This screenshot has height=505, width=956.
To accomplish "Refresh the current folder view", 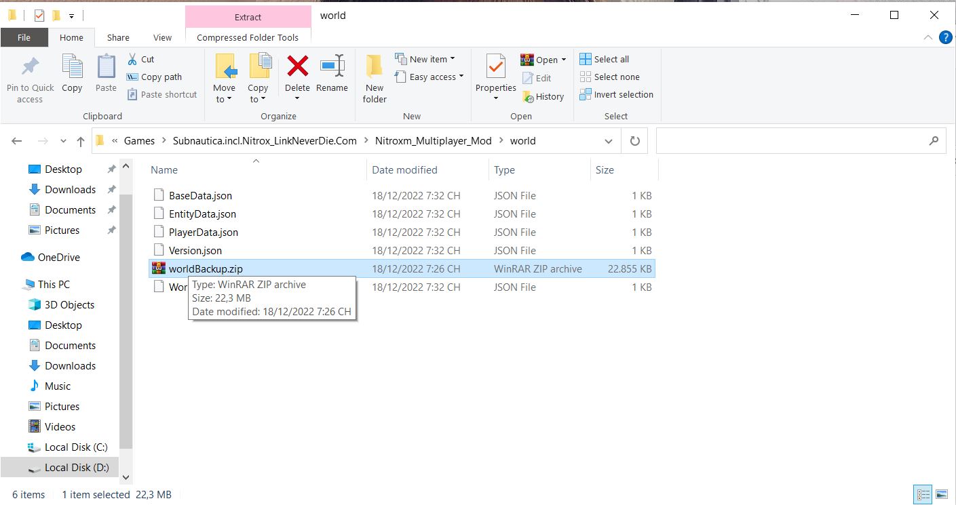I will (x=635, y=141).
